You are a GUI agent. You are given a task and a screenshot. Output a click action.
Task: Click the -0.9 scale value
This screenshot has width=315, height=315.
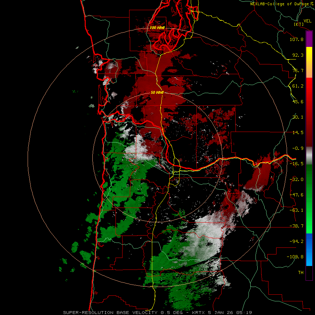[298, 148]
